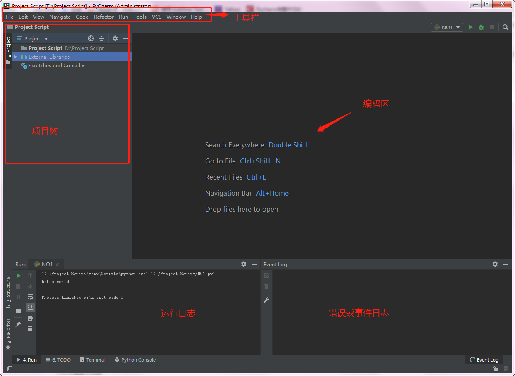This screenshot has width=515, height=376.
Task: Toggle scroll to end in Run console
Action: (30, 307)
